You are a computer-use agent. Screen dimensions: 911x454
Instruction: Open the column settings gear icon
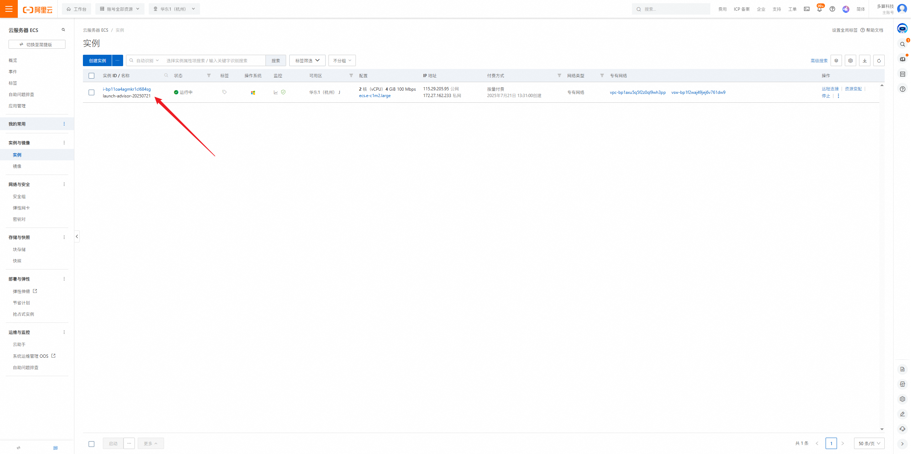[850, 60]
